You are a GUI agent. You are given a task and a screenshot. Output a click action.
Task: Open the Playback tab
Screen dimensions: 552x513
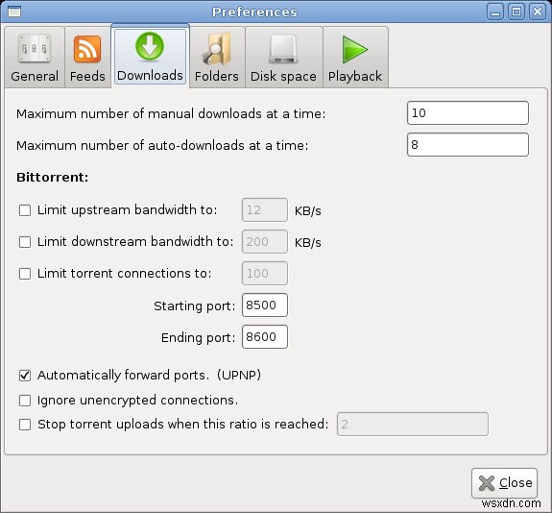355,57
